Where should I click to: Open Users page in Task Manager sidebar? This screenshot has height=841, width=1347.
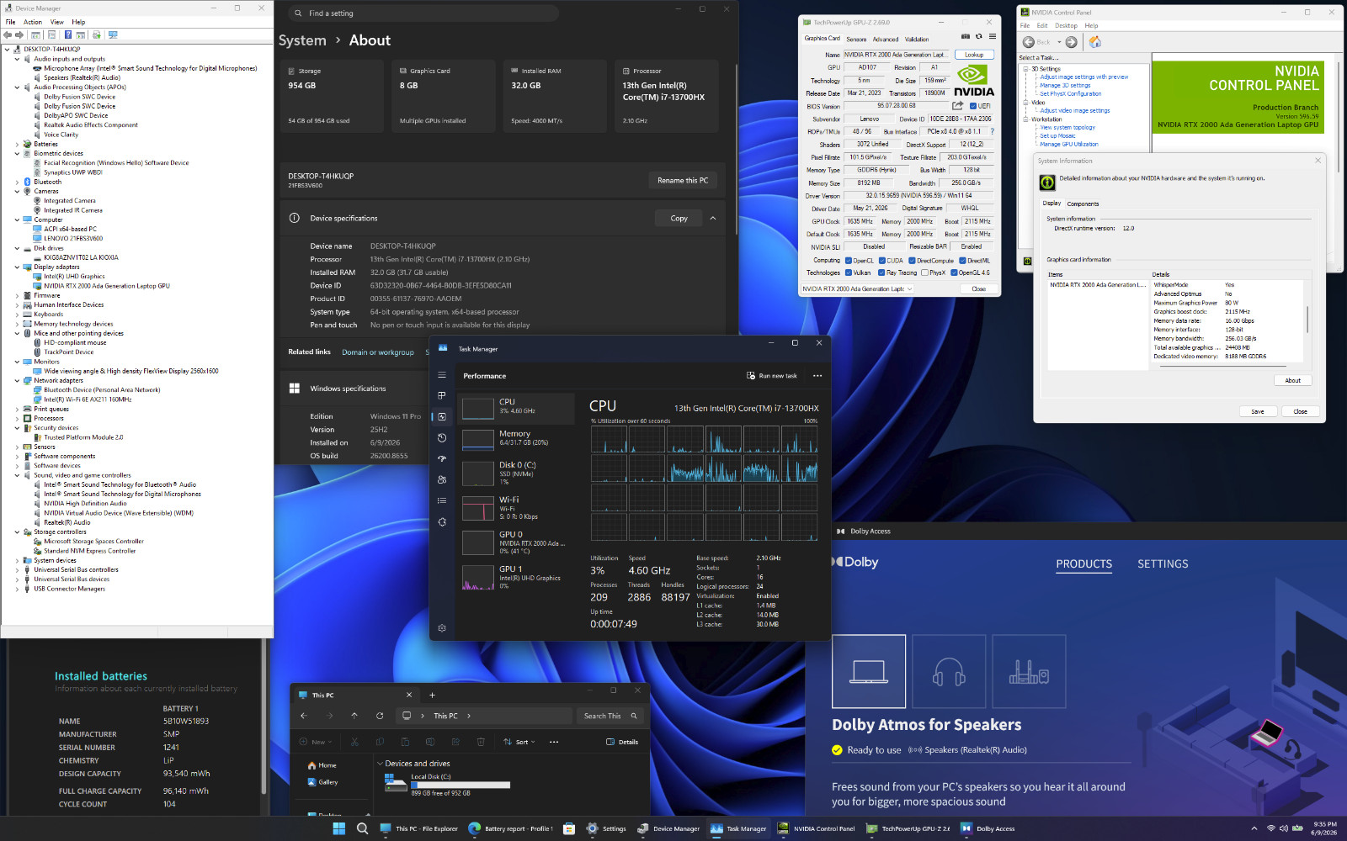(x=442, y=479)
